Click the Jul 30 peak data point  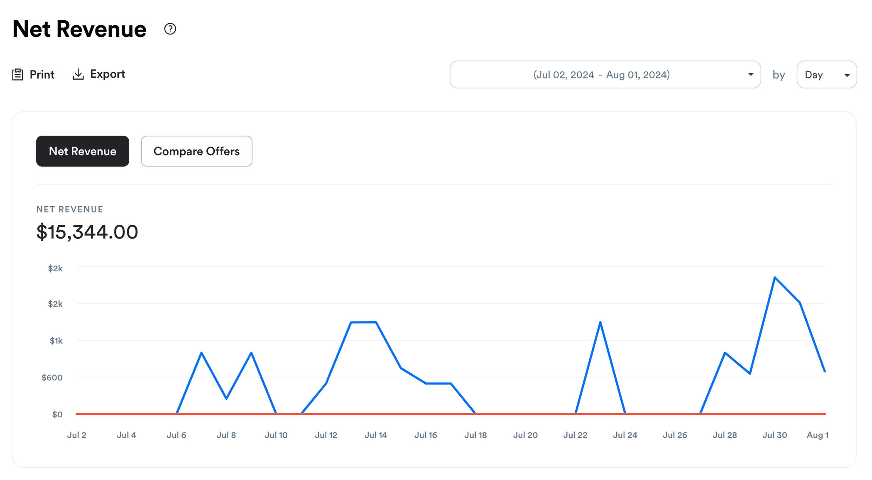point(775,277)
